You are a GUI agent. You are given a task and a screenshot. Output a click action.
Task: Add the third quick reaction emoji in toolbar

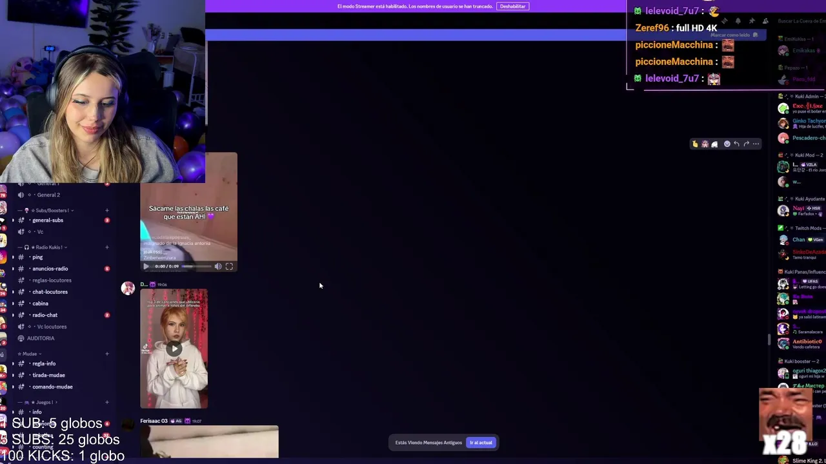pyautogui.click(x=714, y=144)
